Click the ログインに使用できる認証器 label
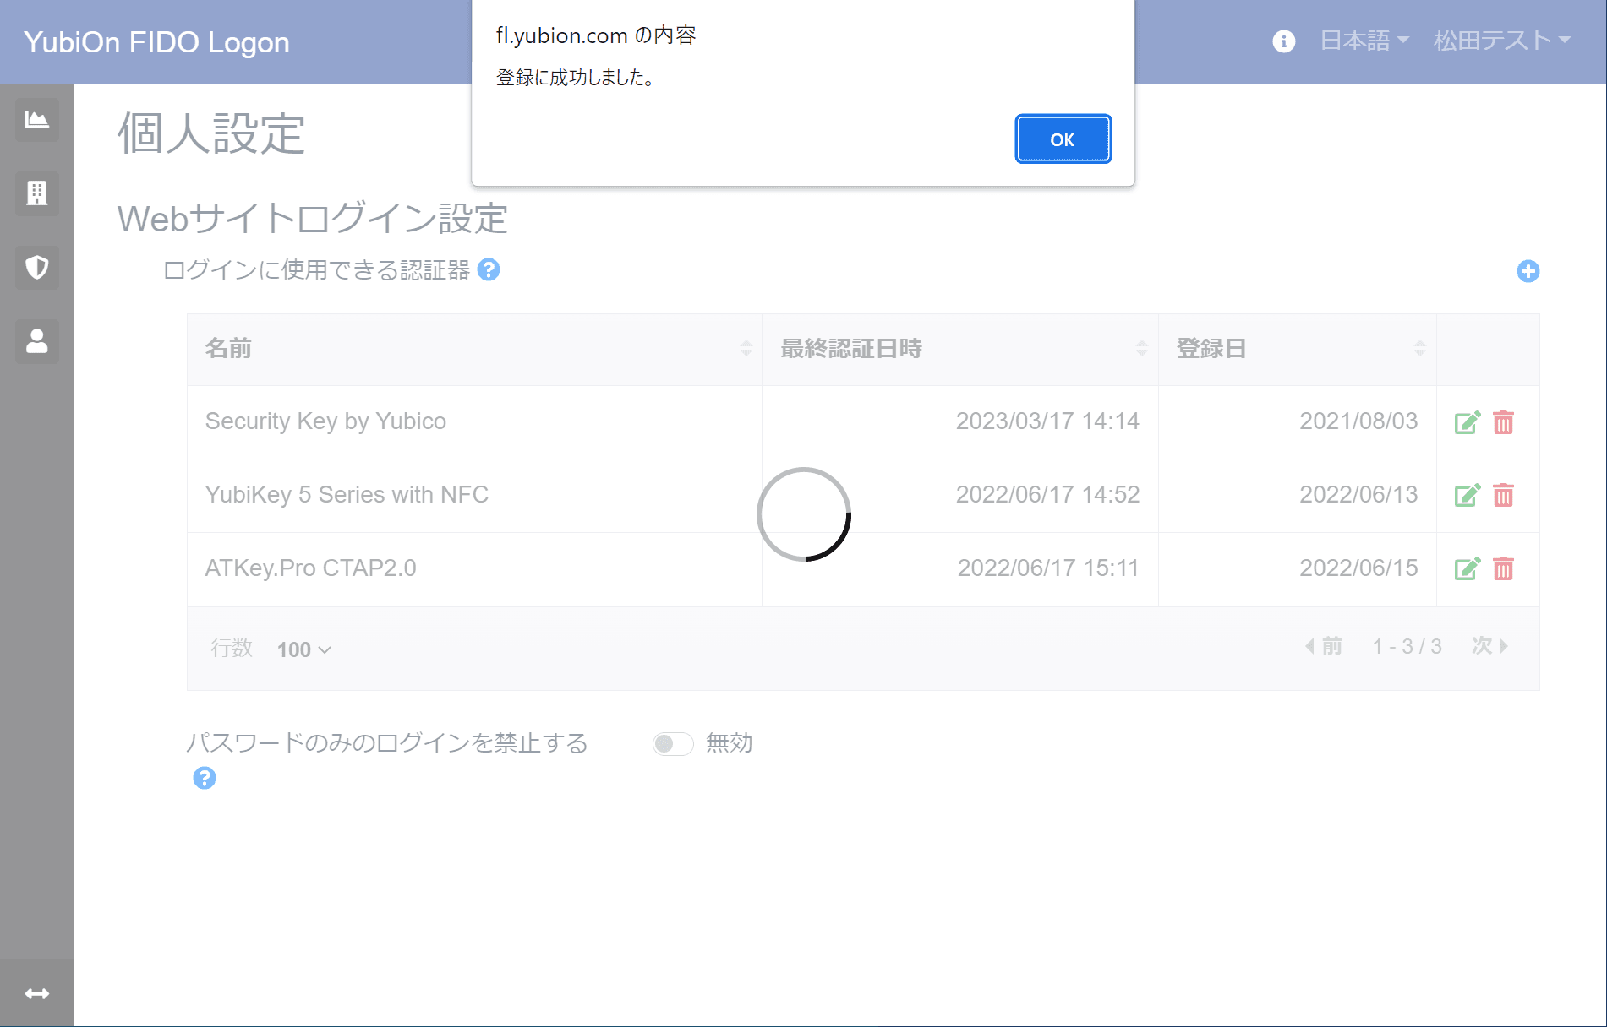Screen dimensions: 1607x1027 pos(316,269)
